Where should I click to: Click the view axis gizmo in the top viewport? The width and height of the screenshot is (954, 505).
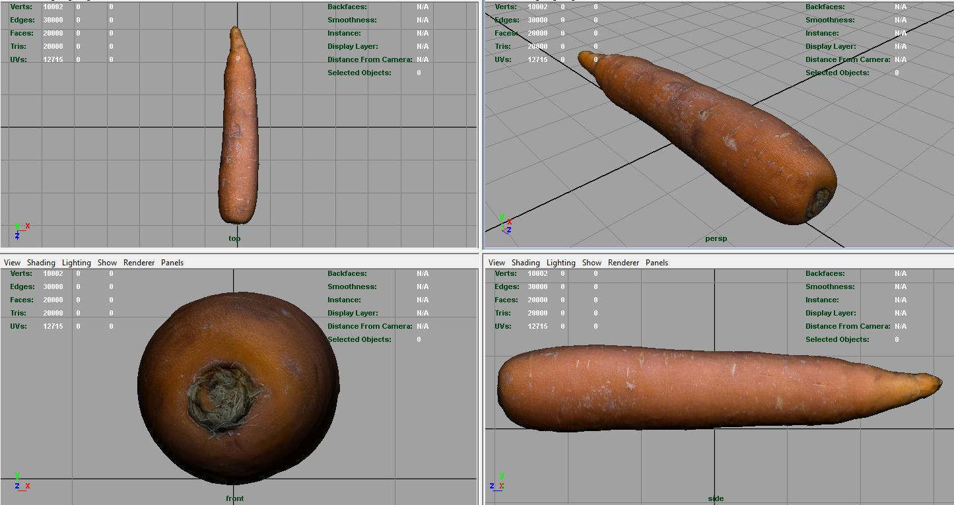click(x=20, y=228)
